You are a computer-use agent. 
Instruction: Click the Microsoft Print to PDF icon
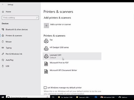click(46, 64)
